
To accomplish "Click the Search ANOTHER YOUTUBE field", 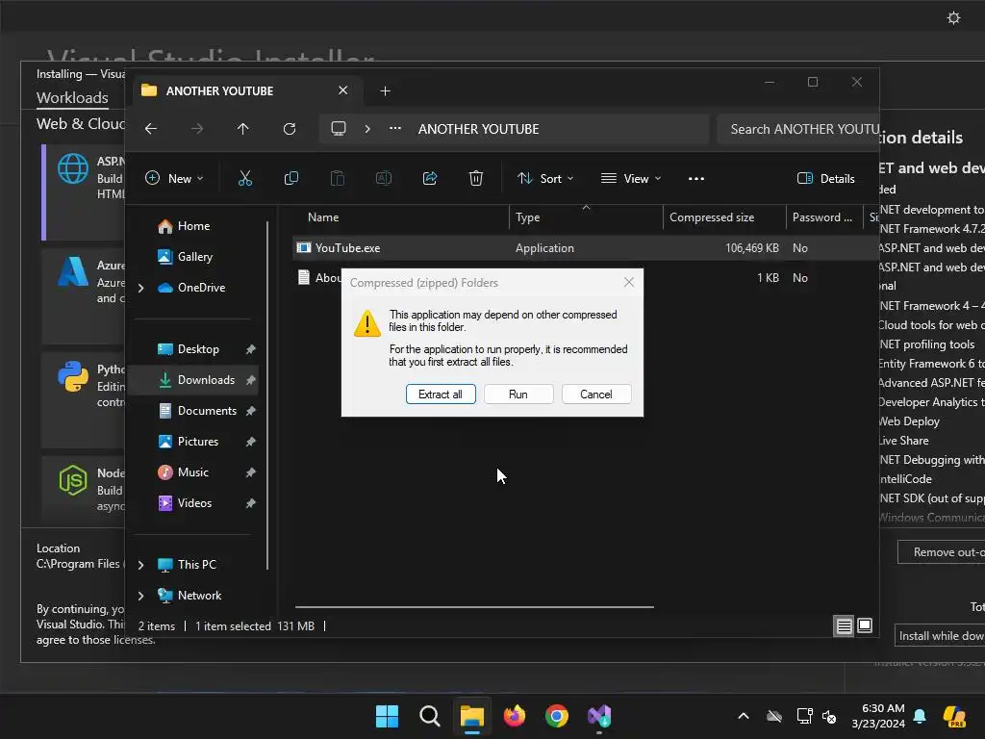I will click(797, 129).
